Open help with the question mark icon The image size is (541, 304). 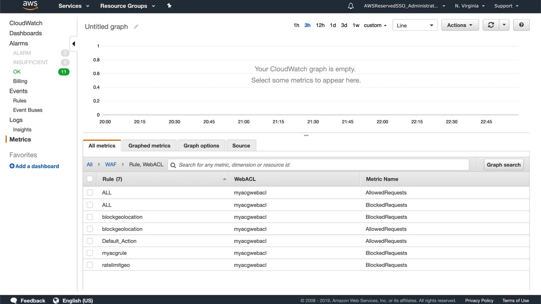[521, 25]
